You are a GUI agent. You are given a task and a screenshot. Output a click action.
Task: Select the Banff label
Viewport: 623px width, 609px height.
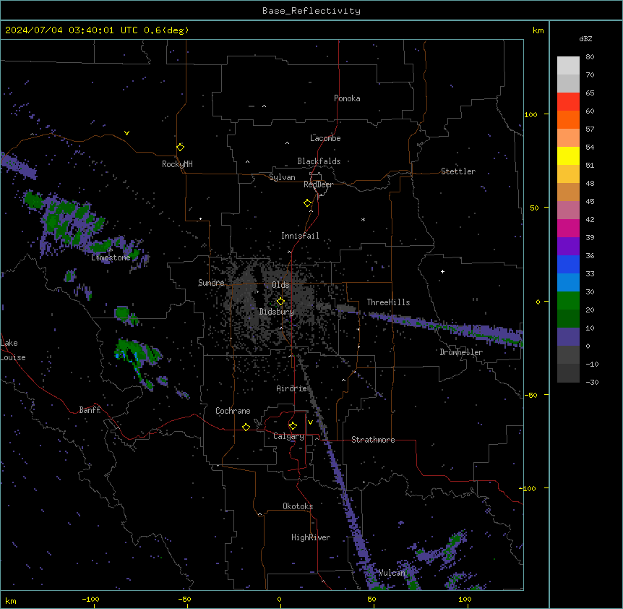(90, 410)
